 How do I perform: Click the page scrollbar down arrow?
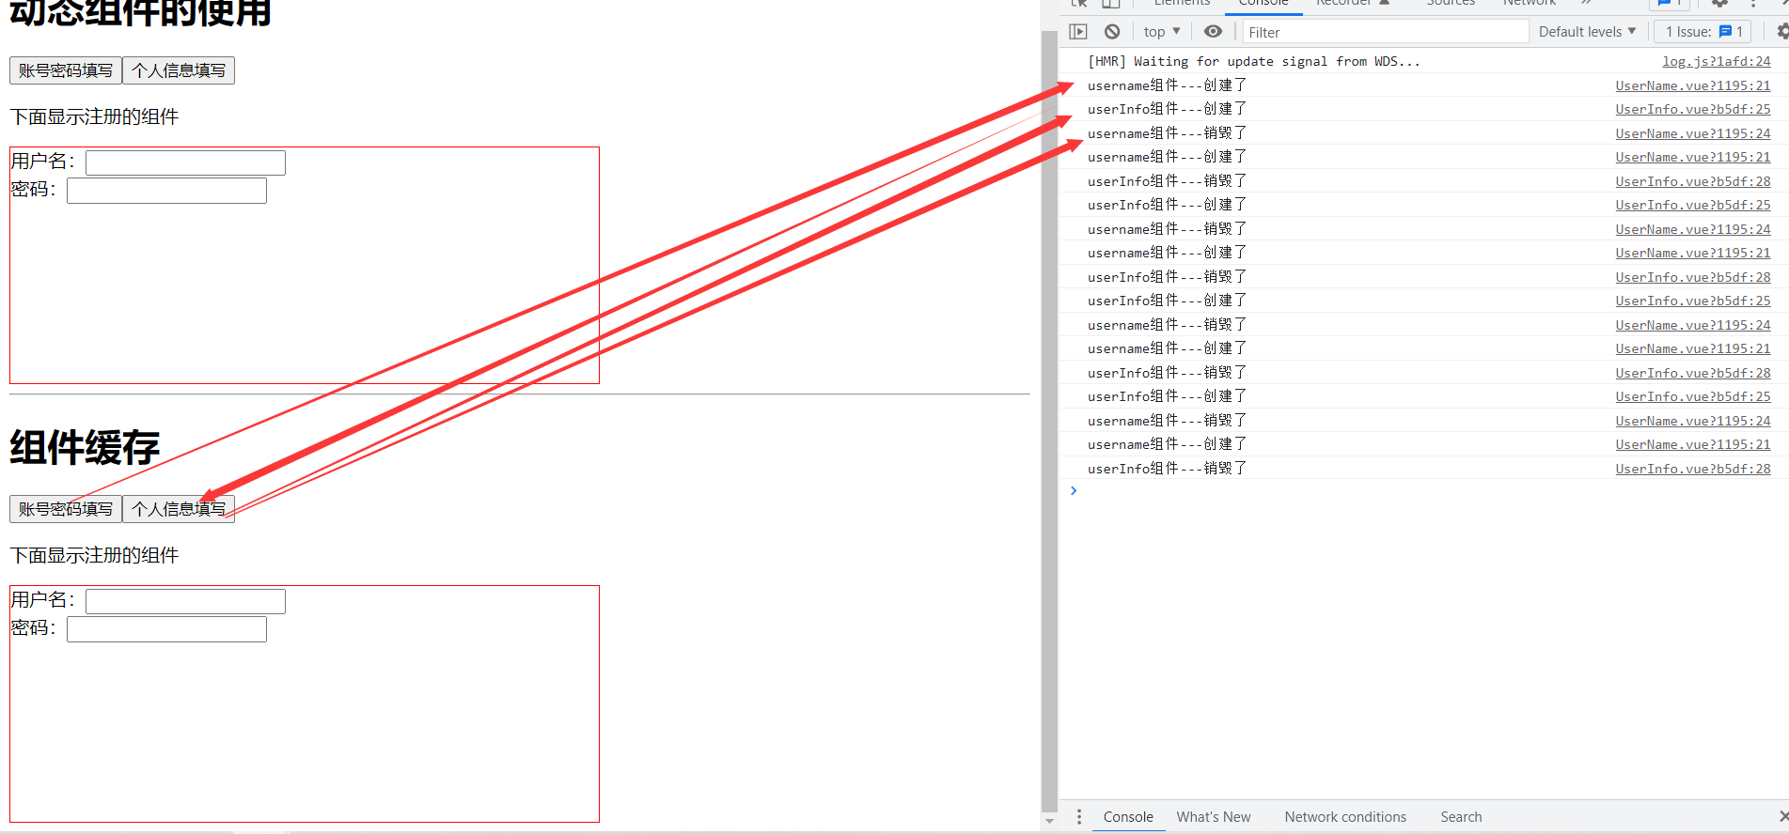pos(1049,822)
